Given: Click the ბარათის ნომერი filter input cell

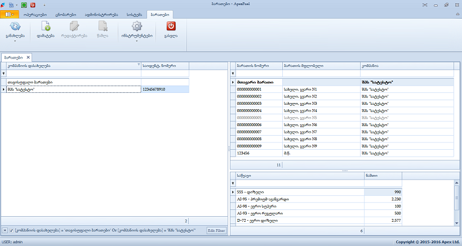Looking at the screenshot, I should tap(259, 74).
